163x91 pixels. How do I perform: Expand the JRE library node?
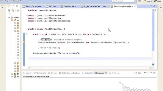12,74
